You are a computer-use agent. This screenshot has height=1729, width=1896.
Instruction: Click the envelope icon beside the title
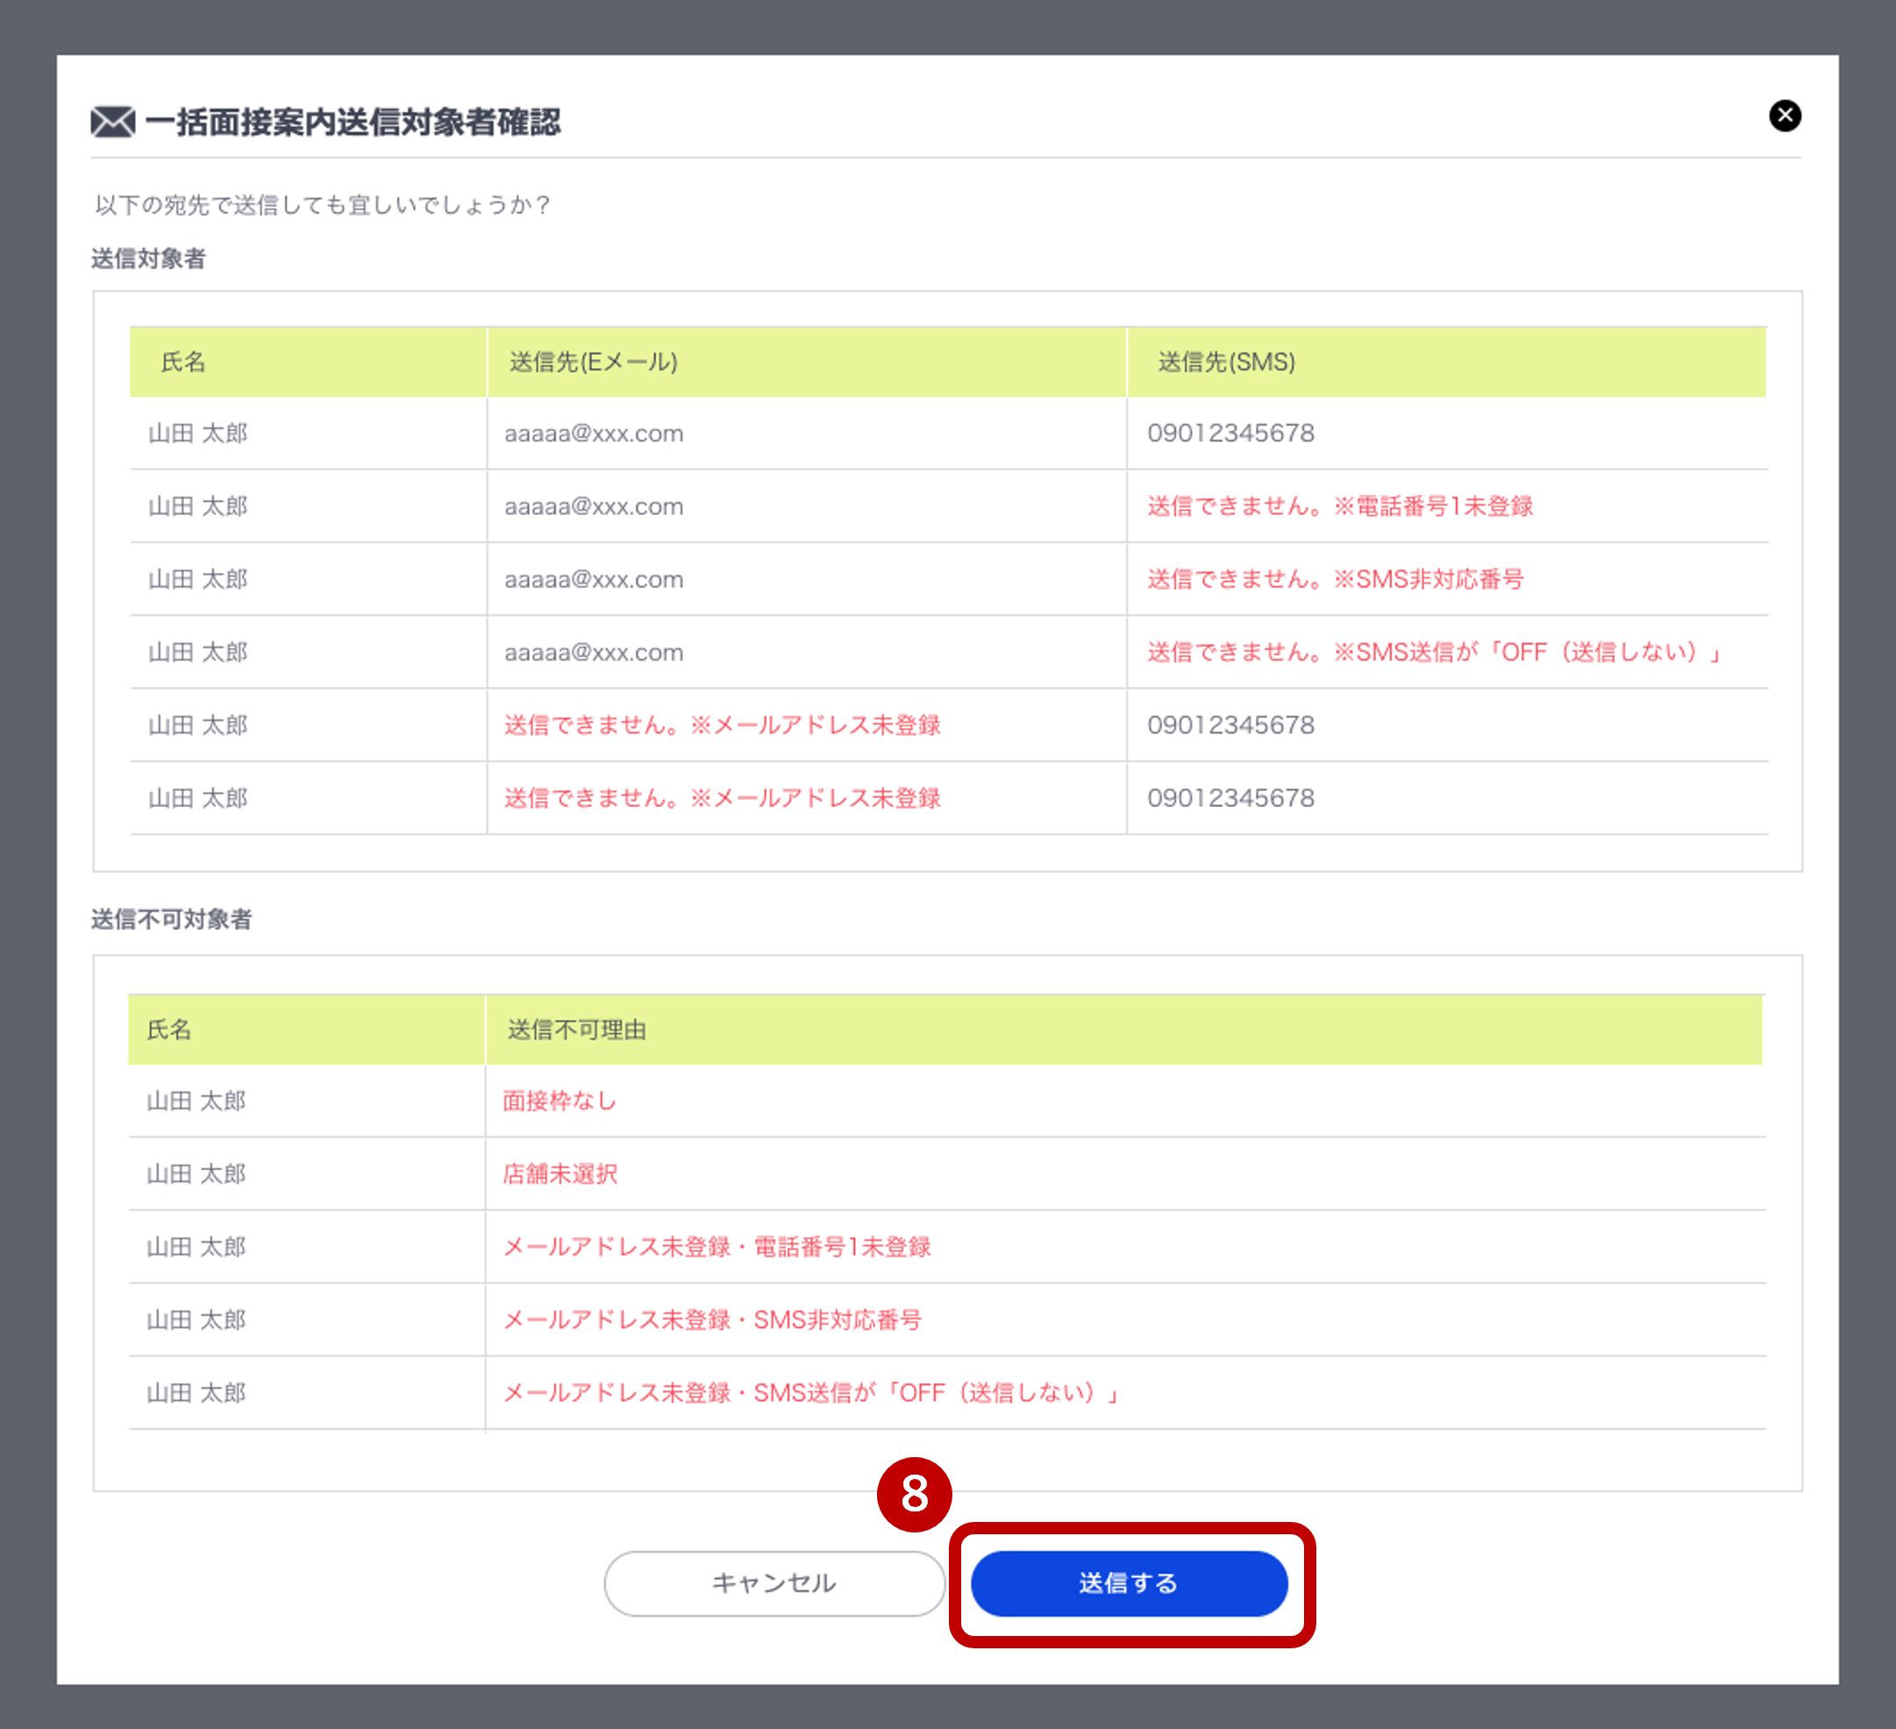pyautogui.click(x=113, y=122)
